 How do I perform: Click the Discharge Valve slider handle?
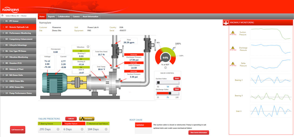pyautogui.click(x=170, y=93)
